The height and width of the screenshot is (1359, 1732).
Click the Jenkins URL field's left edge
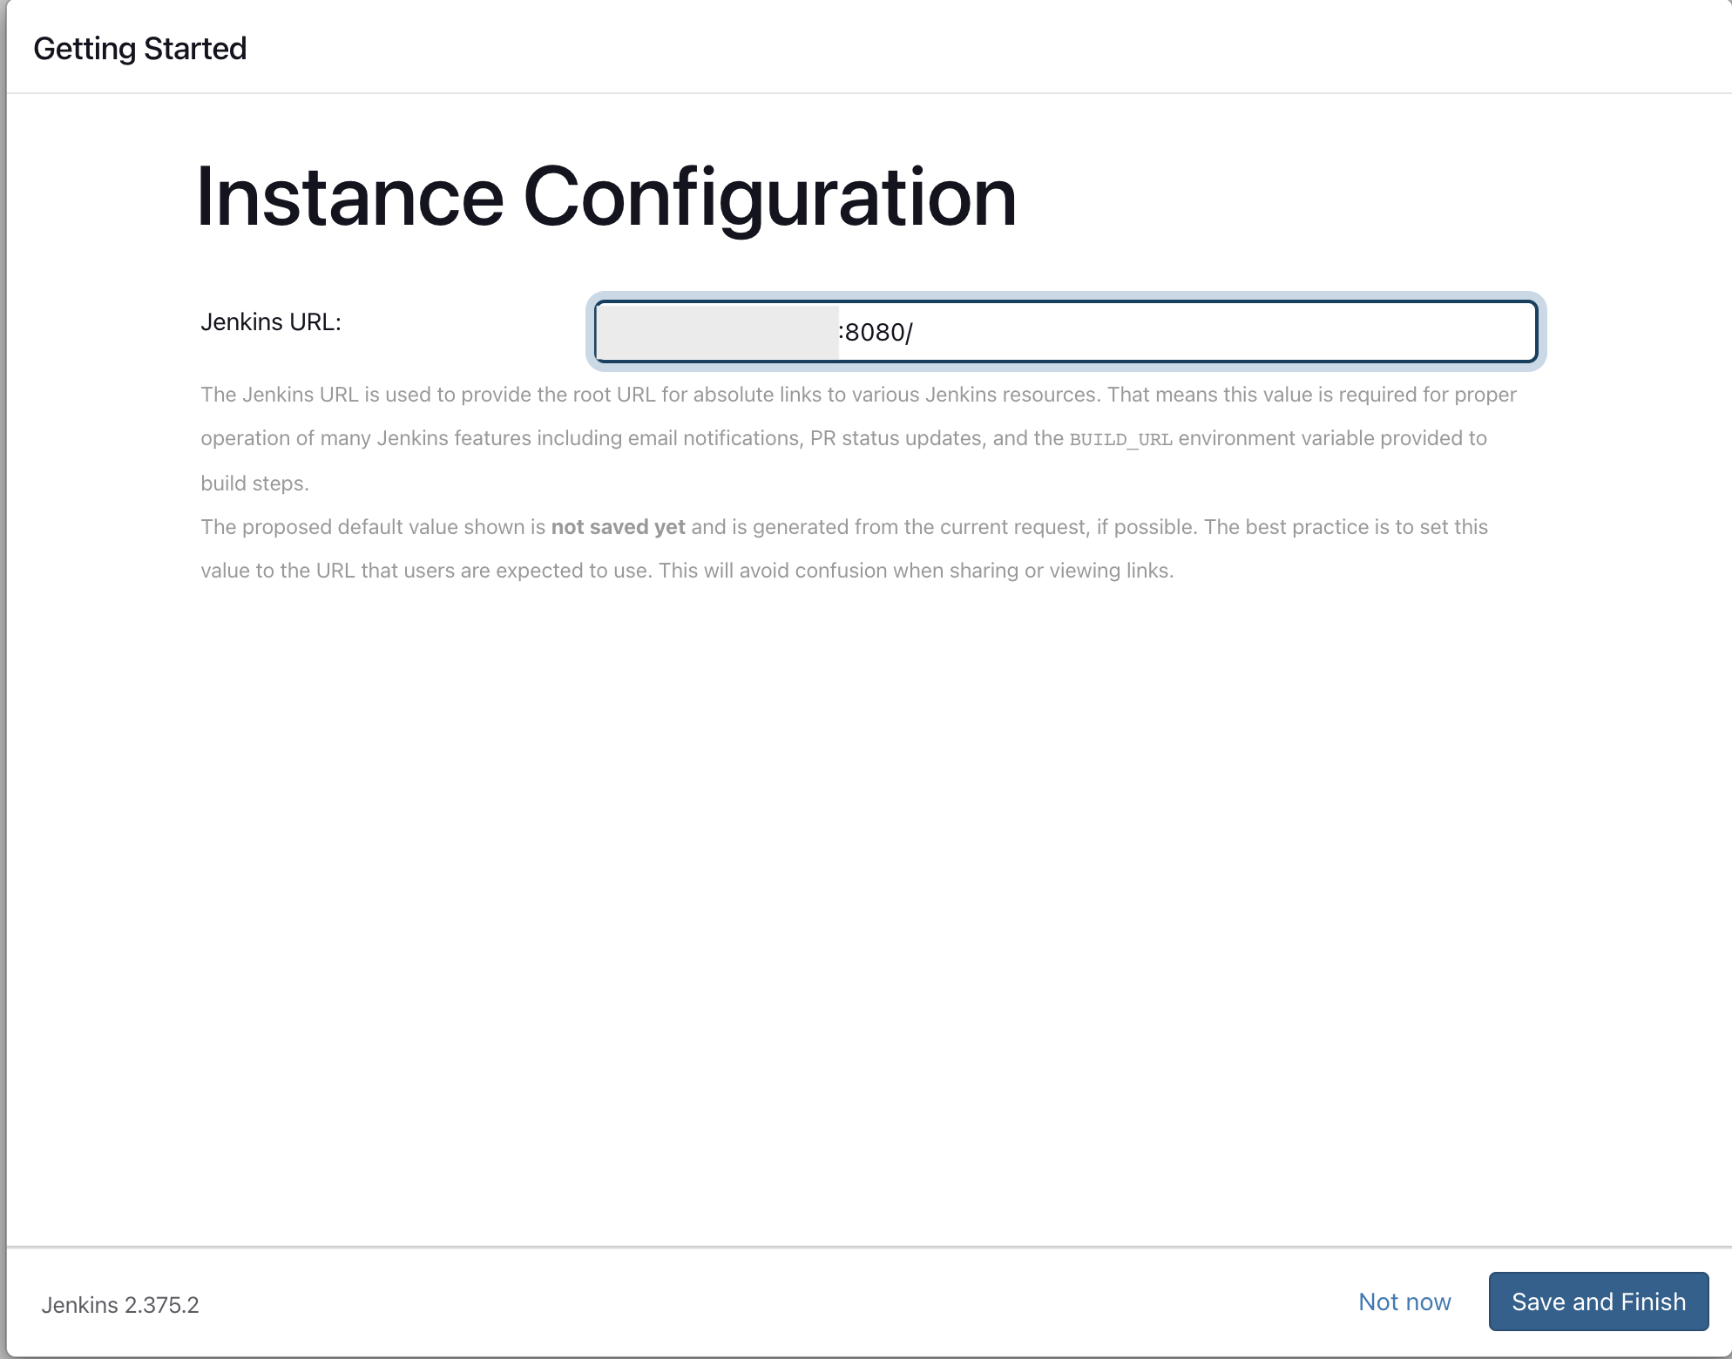tap(601, 332)
